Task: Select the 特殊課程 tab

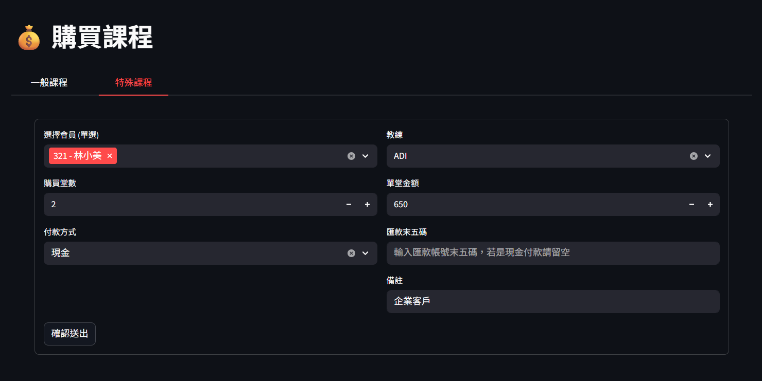Action: [133, 82]
